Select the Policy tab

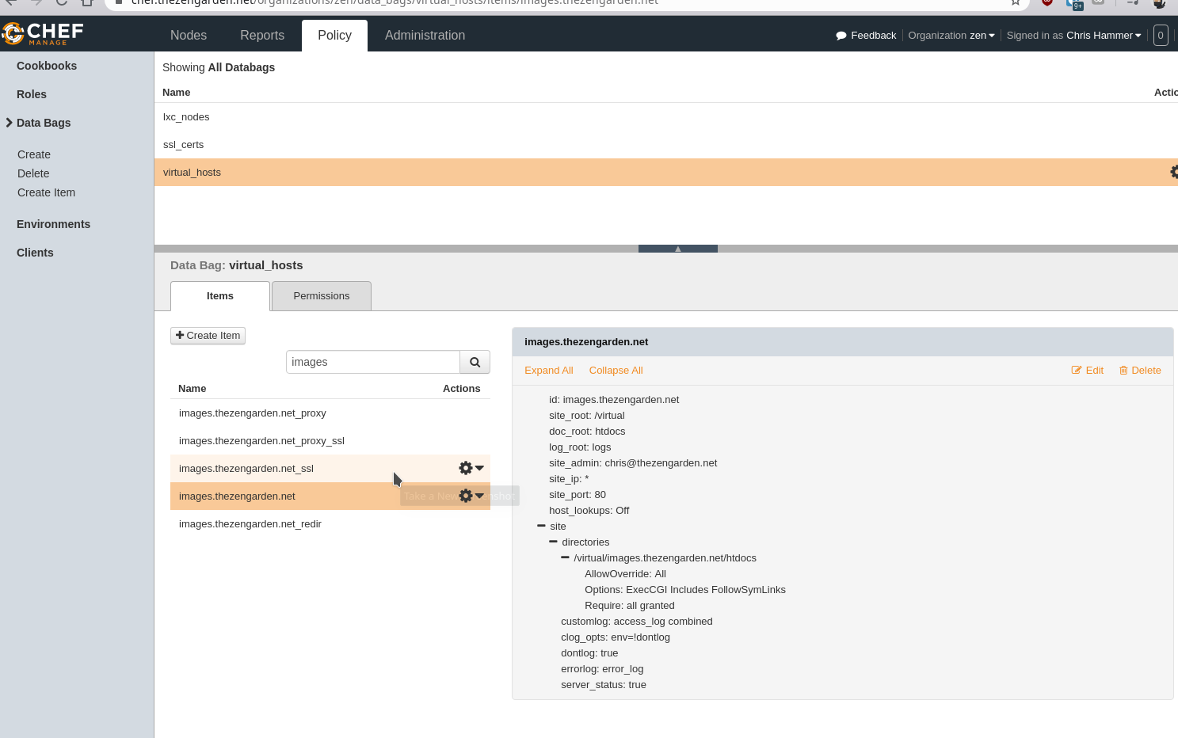[334, 36]
